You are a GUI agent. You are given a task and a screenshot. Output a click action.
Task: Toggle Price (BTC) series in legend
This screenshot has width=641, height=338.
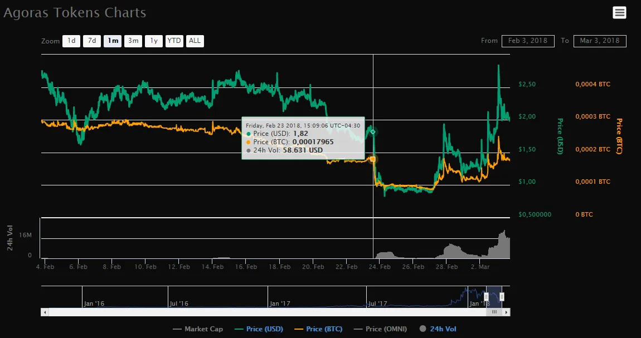click(x=318, y=329)
